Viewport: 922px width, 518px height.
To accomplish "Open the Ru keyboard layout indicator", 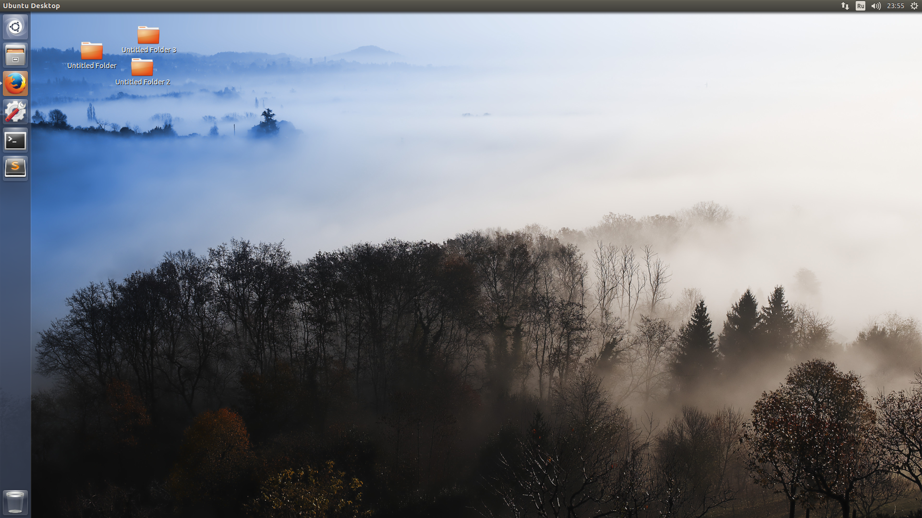I will (x=861, y=6).
